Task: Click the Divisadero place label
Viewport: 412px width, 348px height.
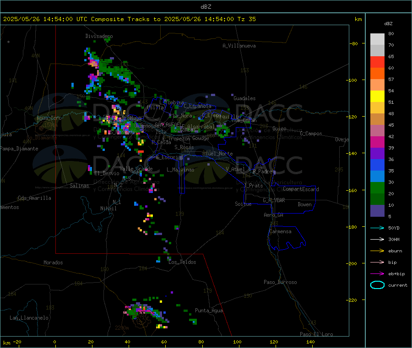Action: tap(99, 36)
